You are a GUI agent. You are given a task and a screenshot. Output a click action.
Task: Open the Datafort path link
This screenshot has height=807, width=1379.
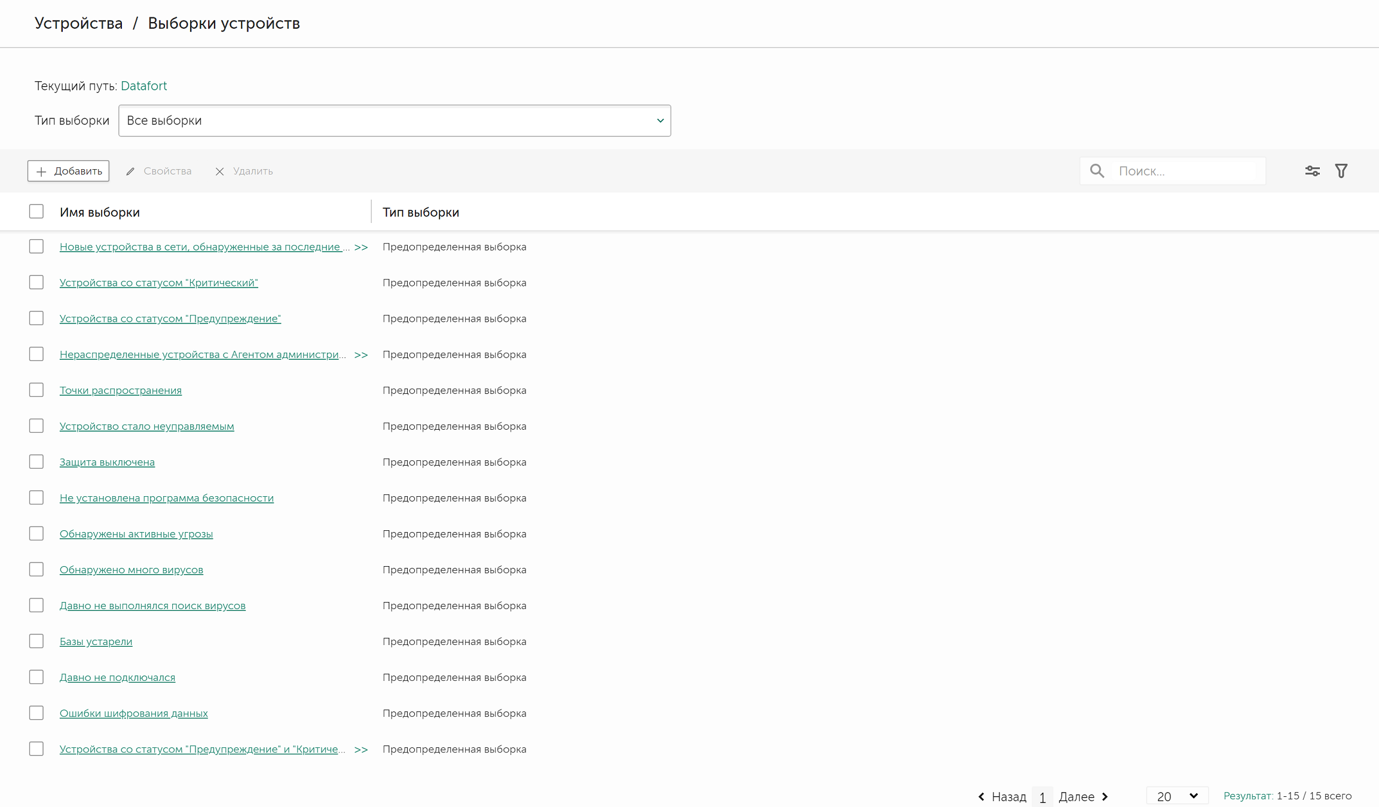[143, 86]
